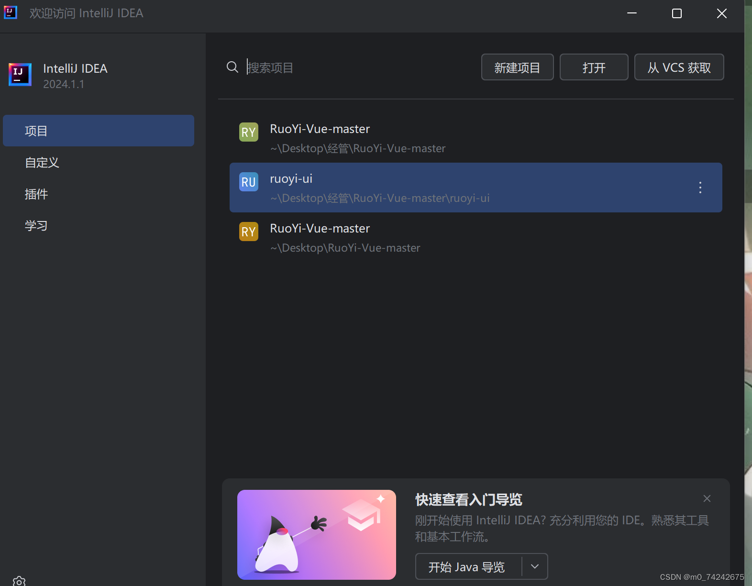This screenshot has height=586, width=752.
Task: Open the settings gear in sidebar
Action: [19, 581]
